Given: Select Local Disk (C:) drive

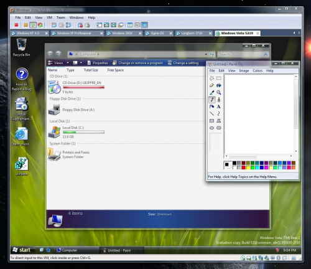Looking at the screenshot, I should 76,132.
